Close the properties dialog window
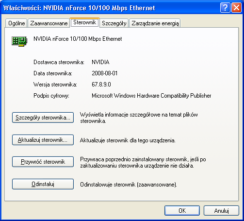 point(236,8)
